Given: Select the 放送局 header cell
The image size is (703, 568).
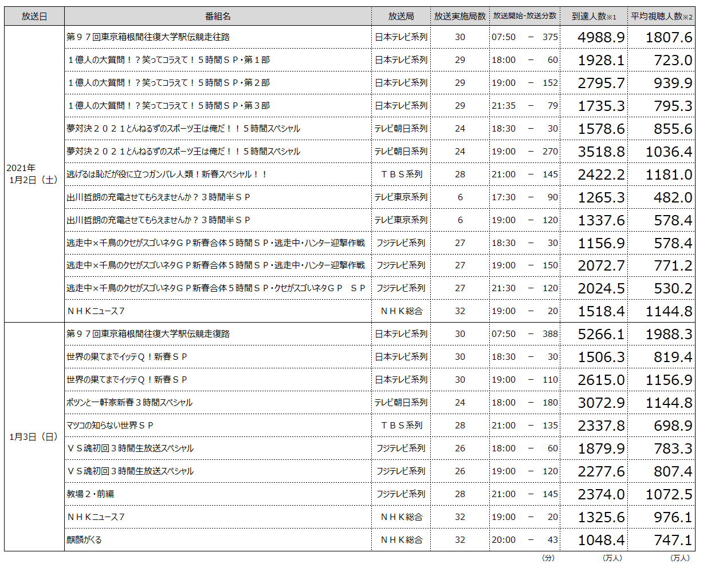Looking at the screenshot, I should coord(401,17).
